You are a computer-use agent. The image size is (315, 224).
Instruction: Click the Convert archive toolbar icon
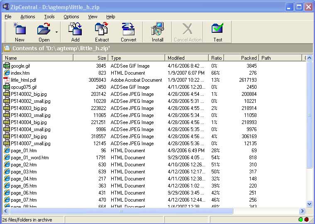[128, 30]
